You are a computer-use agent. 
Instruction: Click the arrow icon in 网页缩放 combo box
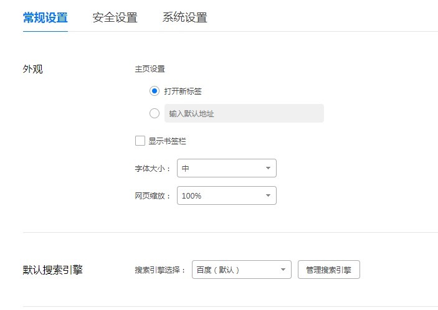point(268,195)
